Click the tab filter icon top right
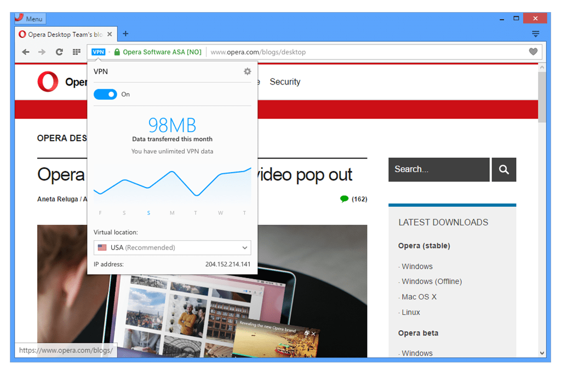 535,33
